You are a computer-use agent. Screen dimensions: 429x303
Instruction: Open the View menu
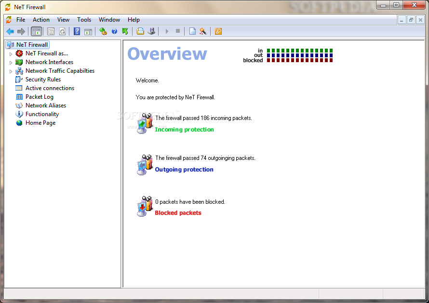coord(63,20)
